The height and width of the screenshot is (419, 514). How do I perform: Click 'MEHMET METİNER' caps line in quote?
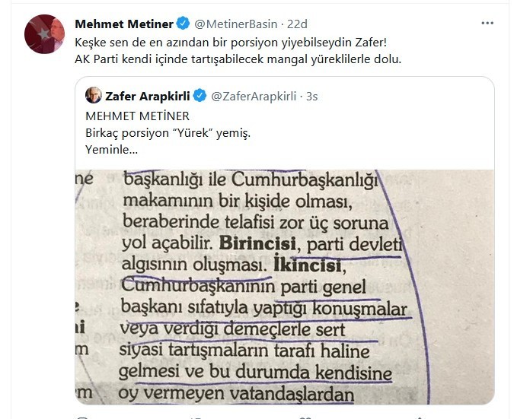(137, 116)
